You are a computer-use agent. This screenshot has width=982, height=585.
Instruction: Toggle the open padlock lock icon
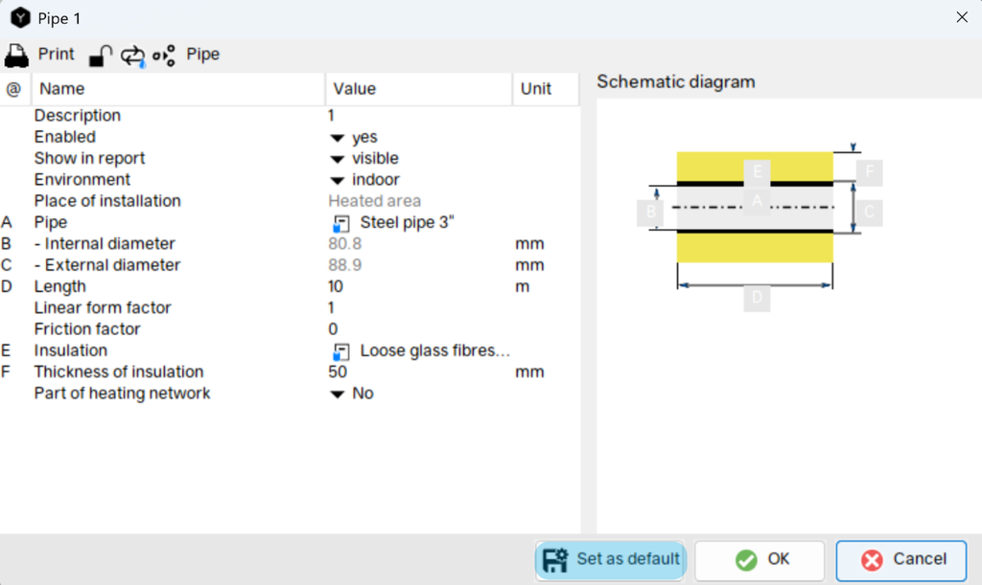click(100, 56)
